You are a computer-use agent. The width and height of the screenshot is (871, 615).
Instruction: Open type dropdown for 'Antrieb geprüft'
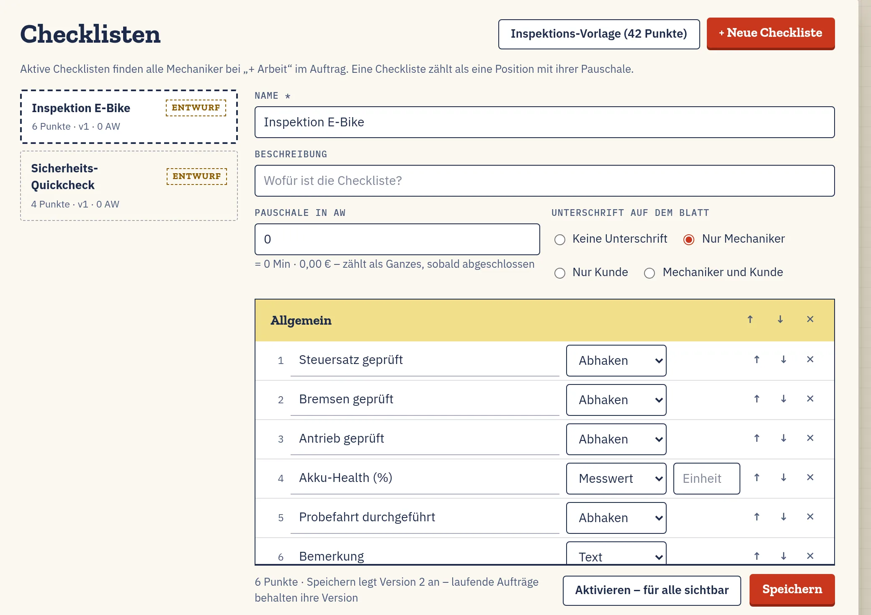(x=616, y=439)
